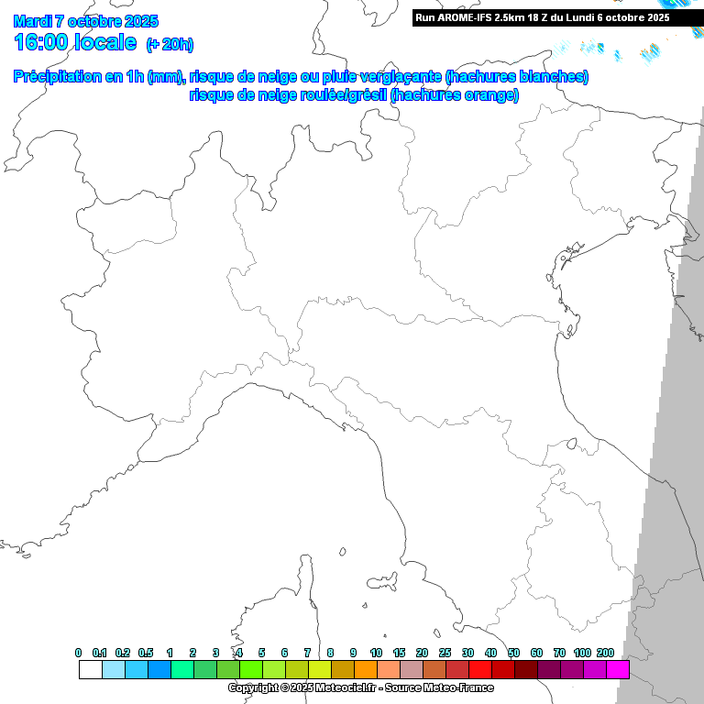Click the magenta 200 mm legend swatch
The width and height of the screenshot is (704, 704).
(617, 670)
